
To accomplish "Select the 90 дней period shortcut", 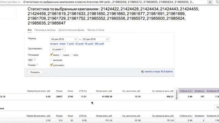I will coord(89,44).
